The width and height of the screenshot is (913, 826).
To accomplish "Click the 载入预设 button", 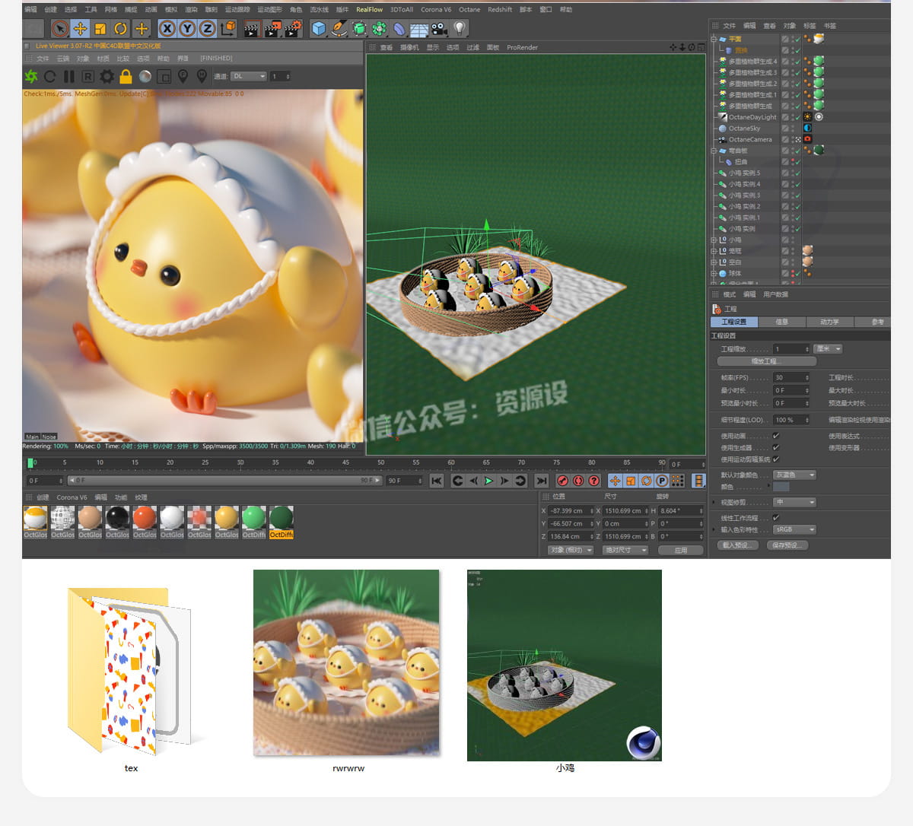I will click(736, 545).
